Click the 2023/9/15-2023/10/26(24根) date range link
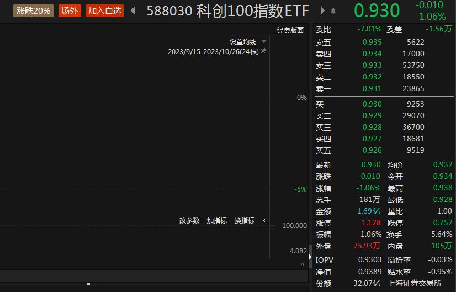Screen dimensions: 456x292 [x=214, y=52]
